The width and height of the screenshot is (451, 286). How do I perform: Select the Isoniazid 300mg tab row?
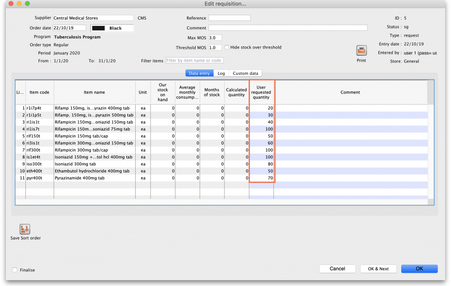click(x=94, y=164)
